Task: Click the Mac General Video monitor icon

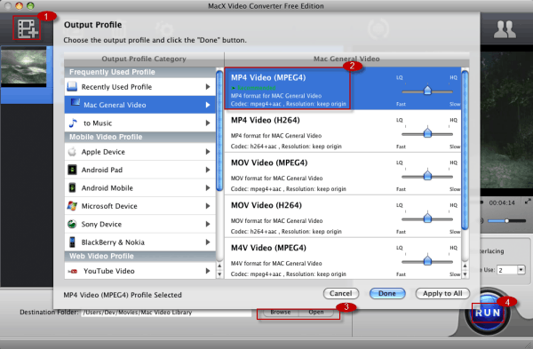Action: click(x=76, y=103)
